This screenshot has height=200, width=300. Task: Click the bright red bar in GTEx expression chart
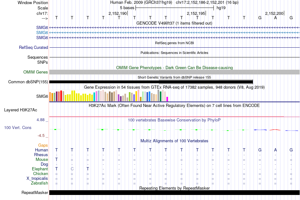pyautogui.click(x=61, y=96)
